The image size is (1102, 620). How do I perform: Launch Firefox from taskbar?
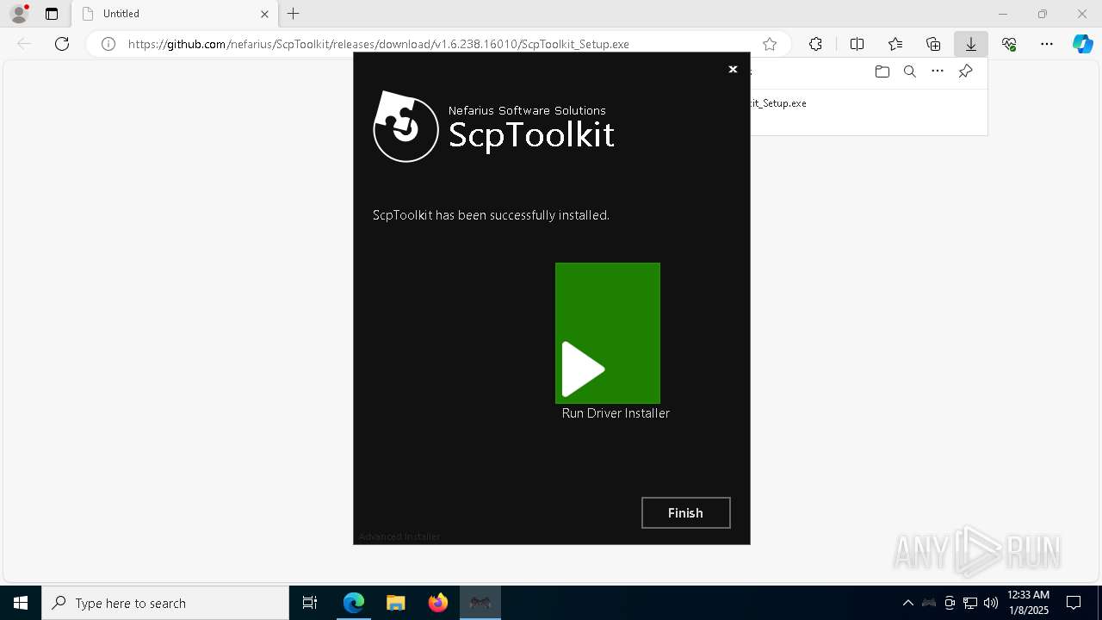coord(438,603)
